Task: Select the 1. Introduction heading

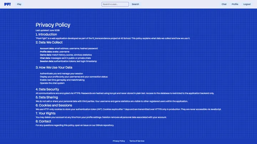Action: [x=46, y=34]
